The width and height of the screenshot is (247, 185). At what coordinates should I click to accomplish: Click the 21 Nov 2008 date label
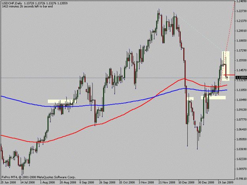point(167,183)
